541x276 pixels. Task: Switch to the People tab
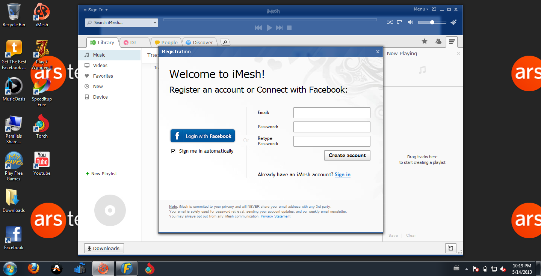(166, 42)
